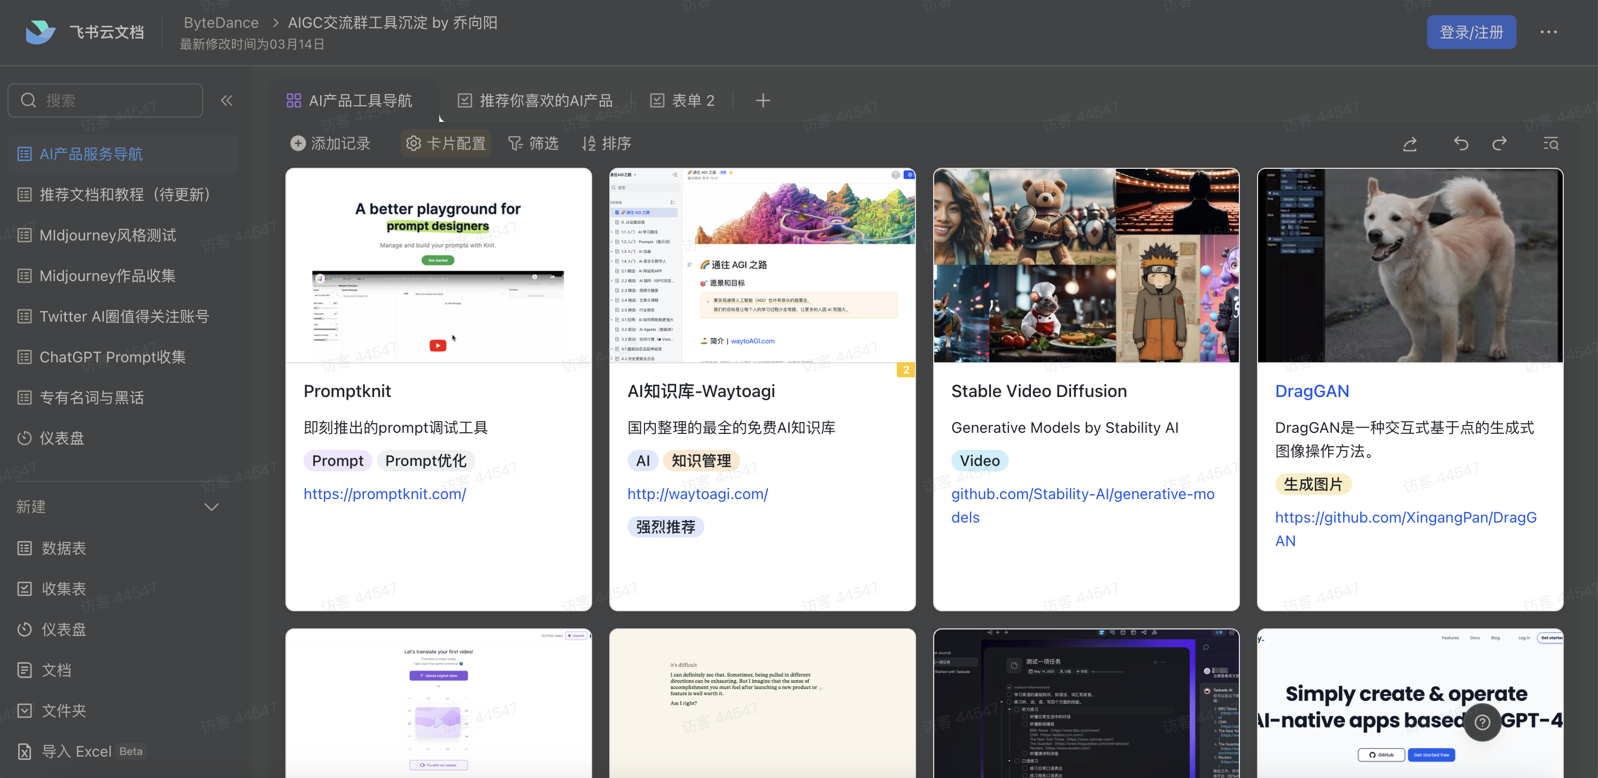
Task: Open the DragGAN dog thumbnail
Action: pos(1410,266)
